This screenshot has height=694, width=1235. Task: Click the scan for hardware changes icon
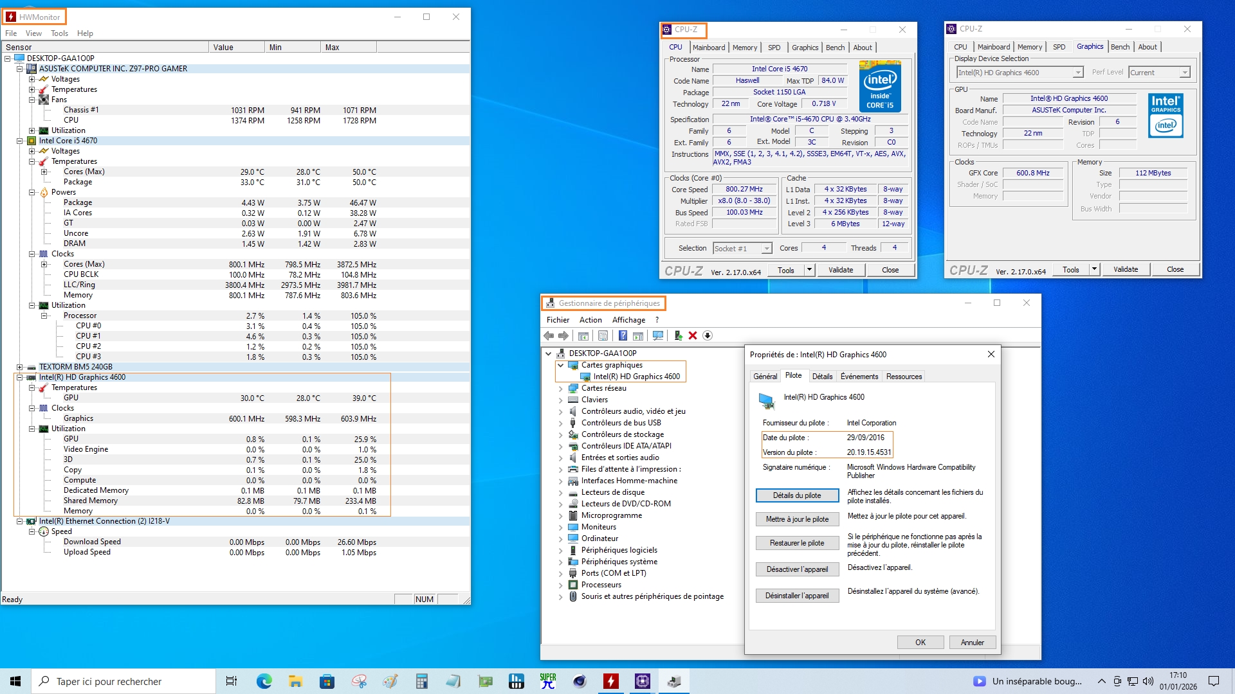click(x=657, y=335)
